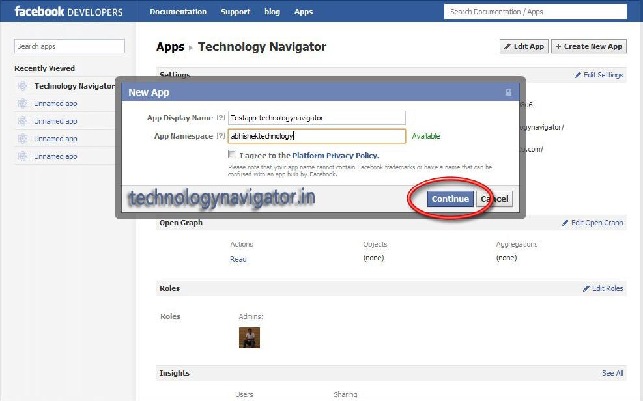Click the Available namespace status text
Screen dimensions: 643x401
pos(426,136)
